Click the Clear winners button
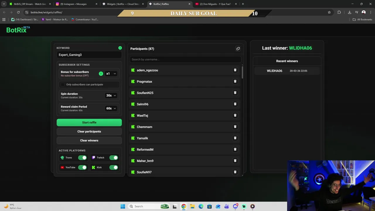 click(89, 140)
